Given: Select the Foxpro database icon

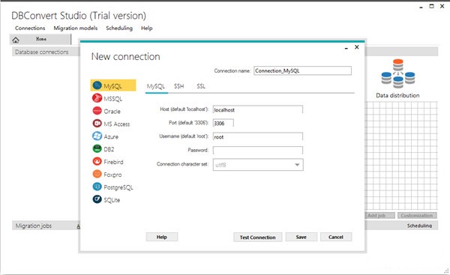Looking at the screenshot, I should (x=97, y=174).
